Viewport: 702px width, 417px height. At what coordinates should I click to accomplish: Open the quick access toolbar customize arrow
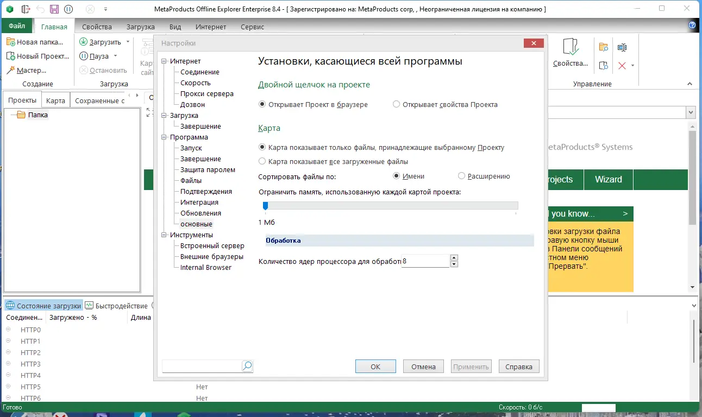click(x=105, y=9)
